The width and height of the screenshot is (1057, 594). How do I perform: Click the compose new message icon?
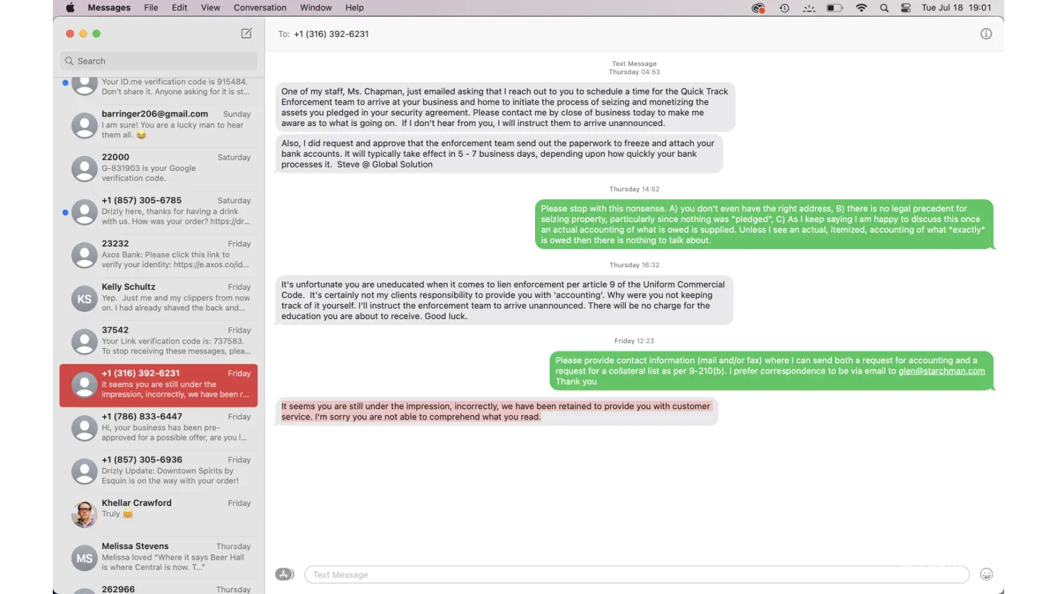tap(246, 33)
